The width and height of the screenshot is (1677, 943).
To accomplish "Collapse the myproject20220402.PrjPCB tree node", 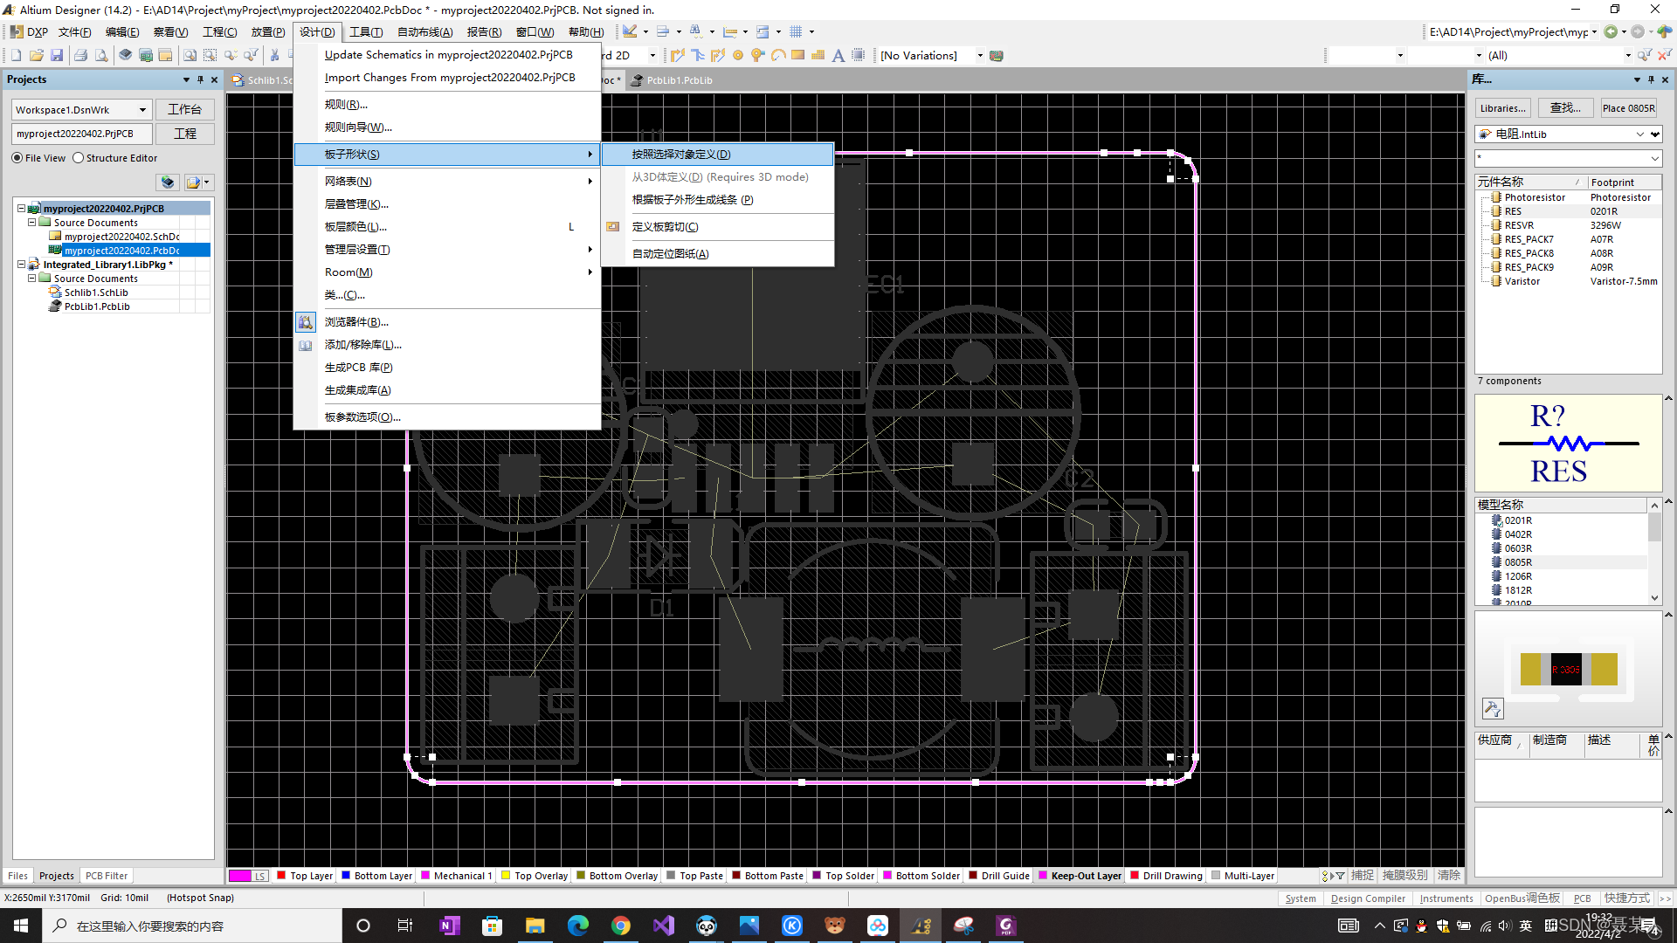I will click(x=21, y=209).
